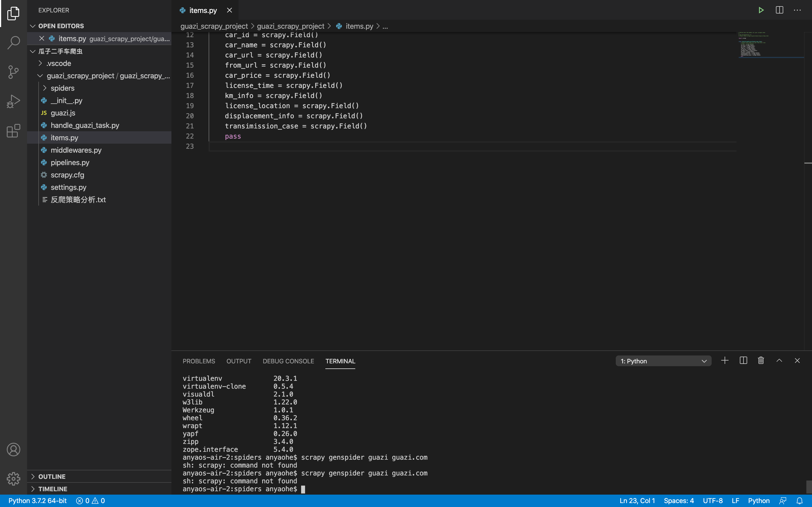Switch to the Output tab

[x=239, y=361]
